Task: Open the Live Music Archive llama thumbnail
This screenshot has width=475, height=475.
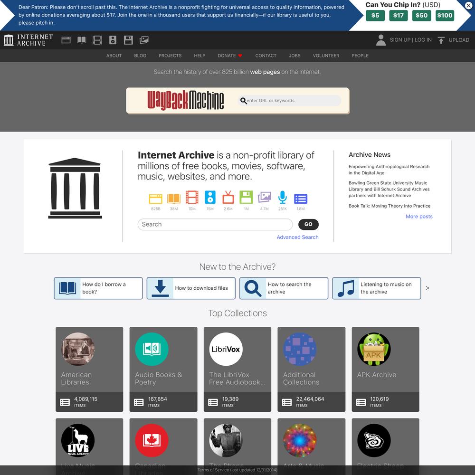Action: point(78,440)
